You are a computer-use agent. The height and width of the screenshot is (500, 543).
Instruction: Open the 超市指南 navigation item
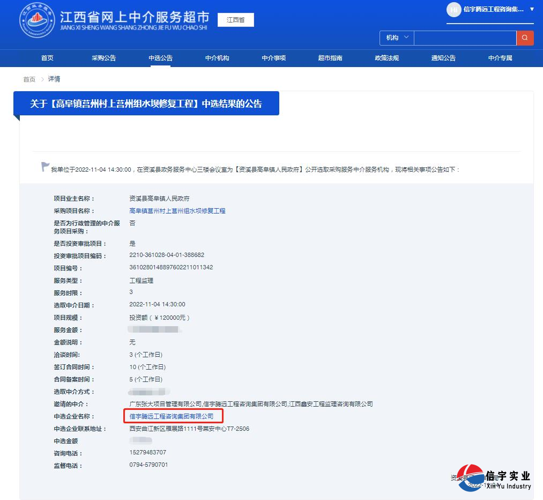(x=330, y=58)
